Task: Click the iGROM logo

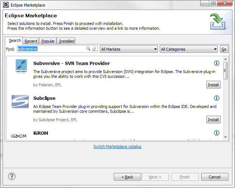Action: 19,136
